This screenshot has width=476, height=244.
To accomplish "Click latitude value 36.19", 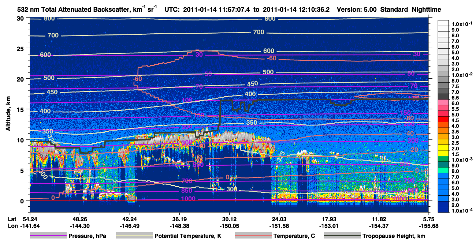I will tap(179, 219).
